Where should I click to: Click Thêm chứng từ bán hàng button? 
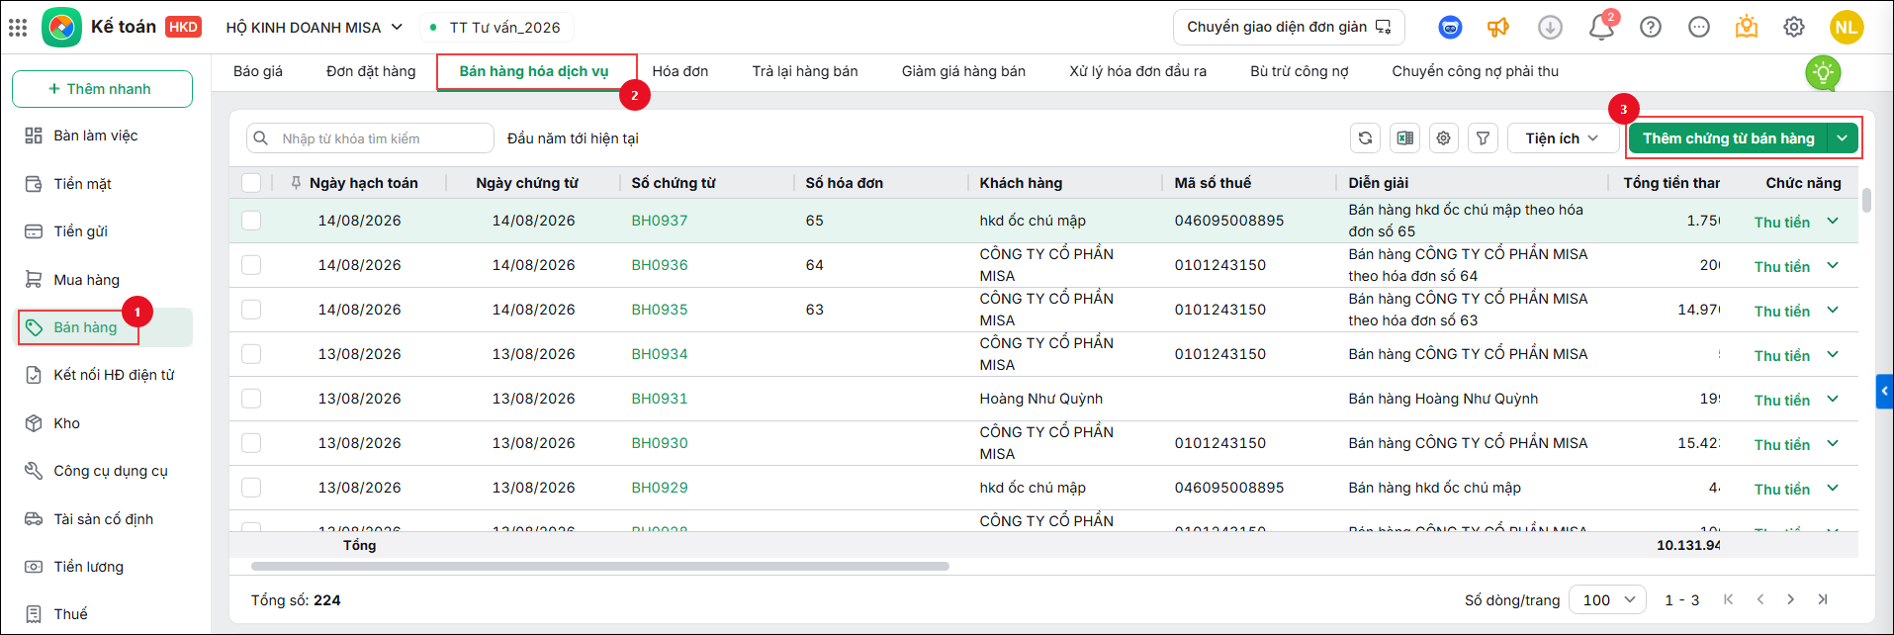click(x=1728, y=138)
